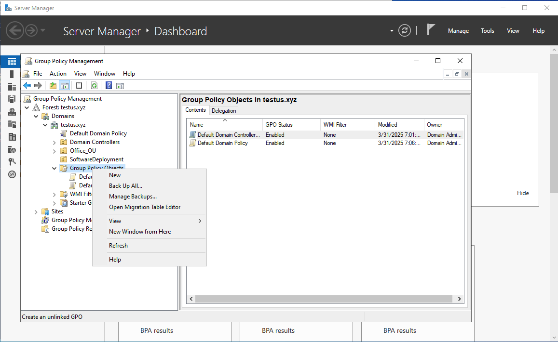The image size is (558, 342).
Task: Click the Back arrow in GPMC toolbar
Action: point(27,86)
